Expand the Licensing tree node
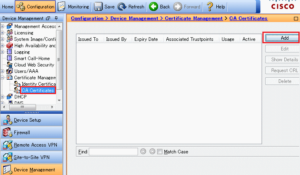 pyautogui.click(x=2, y=33)
